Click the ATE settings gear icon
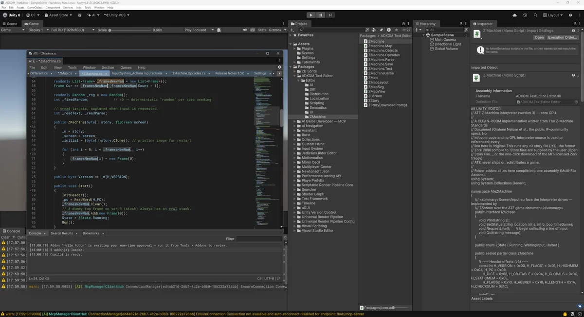Image resolution: width=584 pixels, height=317 pixels. tap(279, 67)
